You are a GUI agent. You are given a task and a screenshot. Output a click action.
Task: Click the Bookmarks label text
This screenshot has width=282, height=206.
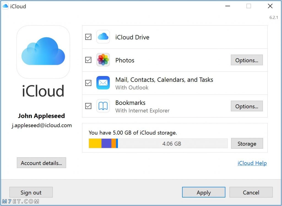[x=130, y=103]
